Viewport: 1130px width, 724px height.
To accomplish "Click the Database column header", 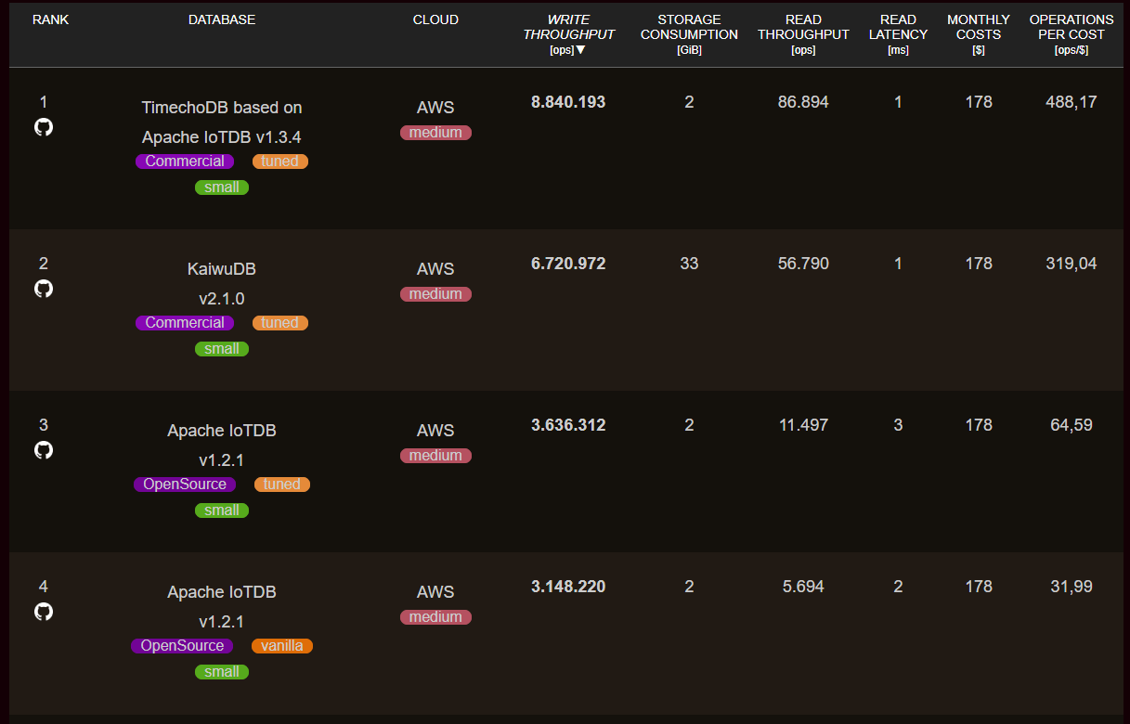I will pos(222,19).
